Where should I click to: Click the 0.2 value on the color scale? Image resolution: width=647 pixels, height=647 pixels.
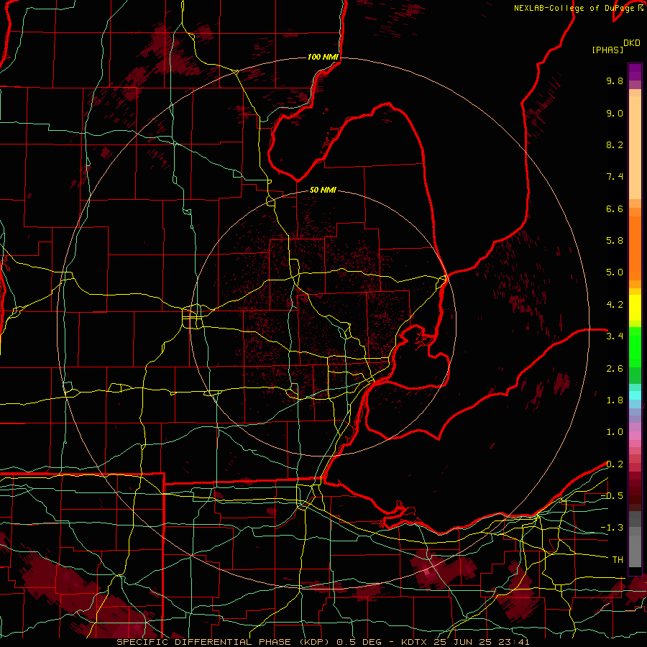(615, 464)
